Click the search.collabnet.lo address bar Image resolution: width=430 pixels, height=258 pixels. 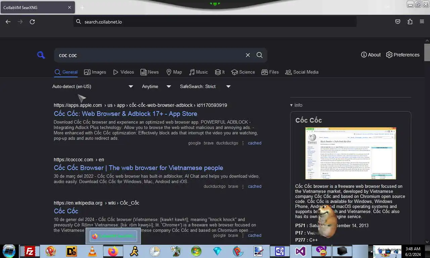point(215,21)
